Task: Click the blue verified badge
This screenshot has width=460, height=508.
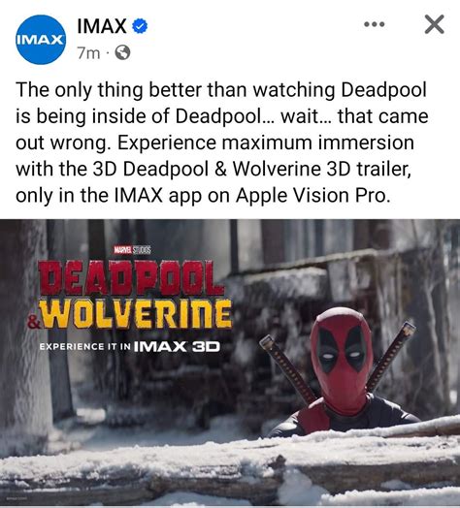Action: point(140,26)
